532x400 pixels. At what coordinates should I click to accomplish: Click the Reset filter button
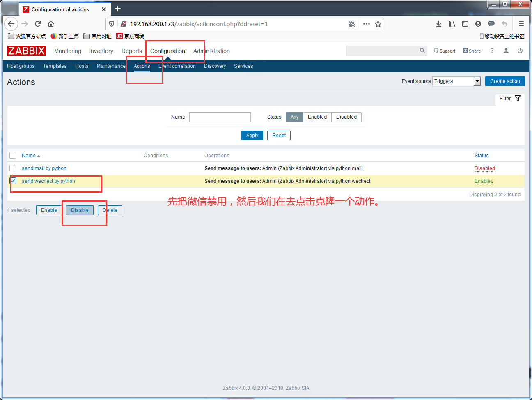click(x=279, y=136)
